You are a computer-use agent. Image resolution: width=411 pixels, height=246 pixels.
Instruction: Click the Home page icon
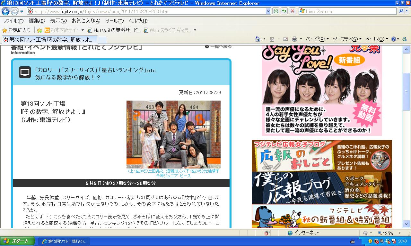pyautogui.click(x=258, y=39)
